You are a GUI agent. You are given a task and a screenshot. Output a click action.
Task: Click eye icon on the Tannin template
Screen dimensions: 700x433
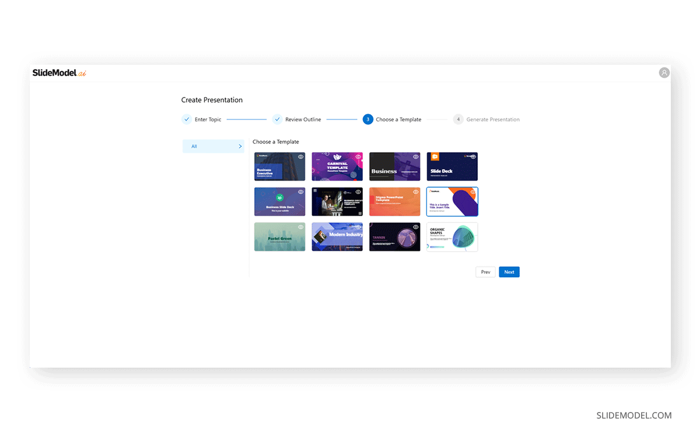point(416,227)
